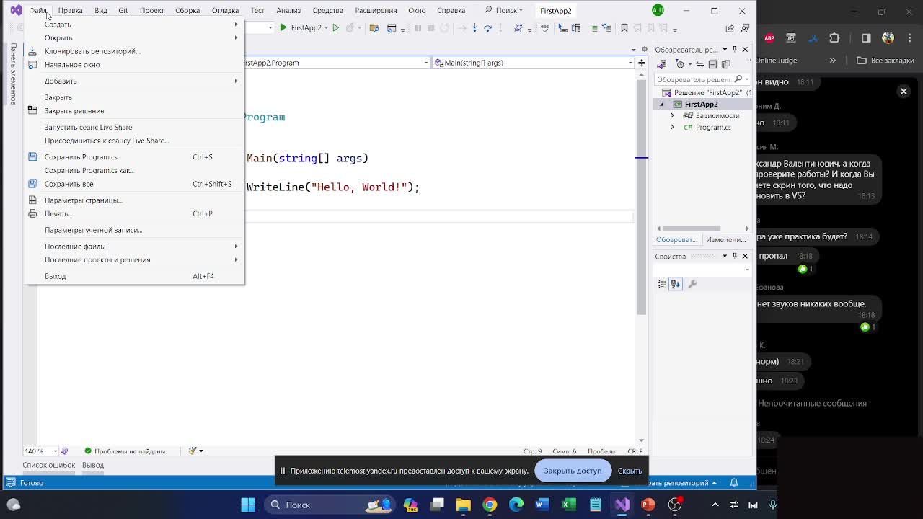The height and width of the screenshot is (519, 923).
Task: Click the Live Share icon in the title bar
Action: pos(730,27)
